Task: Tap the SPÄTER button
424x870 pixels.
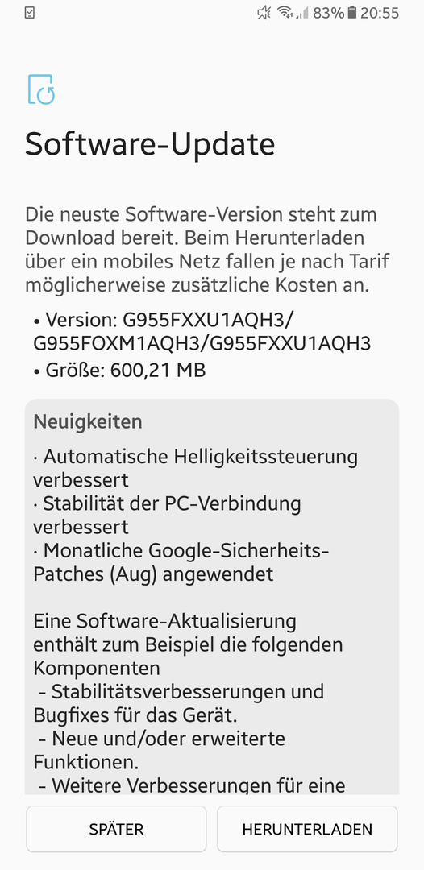Action: point(117,829)
